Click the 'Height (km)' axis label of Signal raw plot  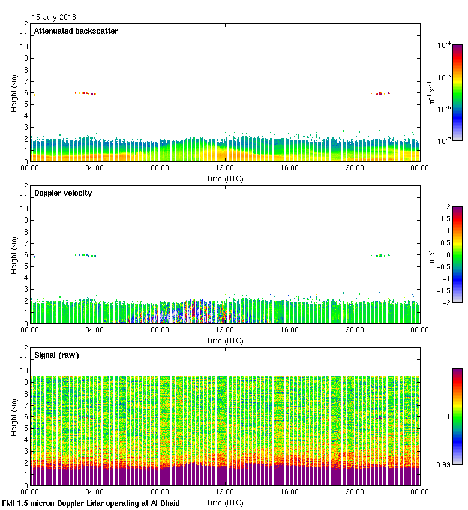13,416
